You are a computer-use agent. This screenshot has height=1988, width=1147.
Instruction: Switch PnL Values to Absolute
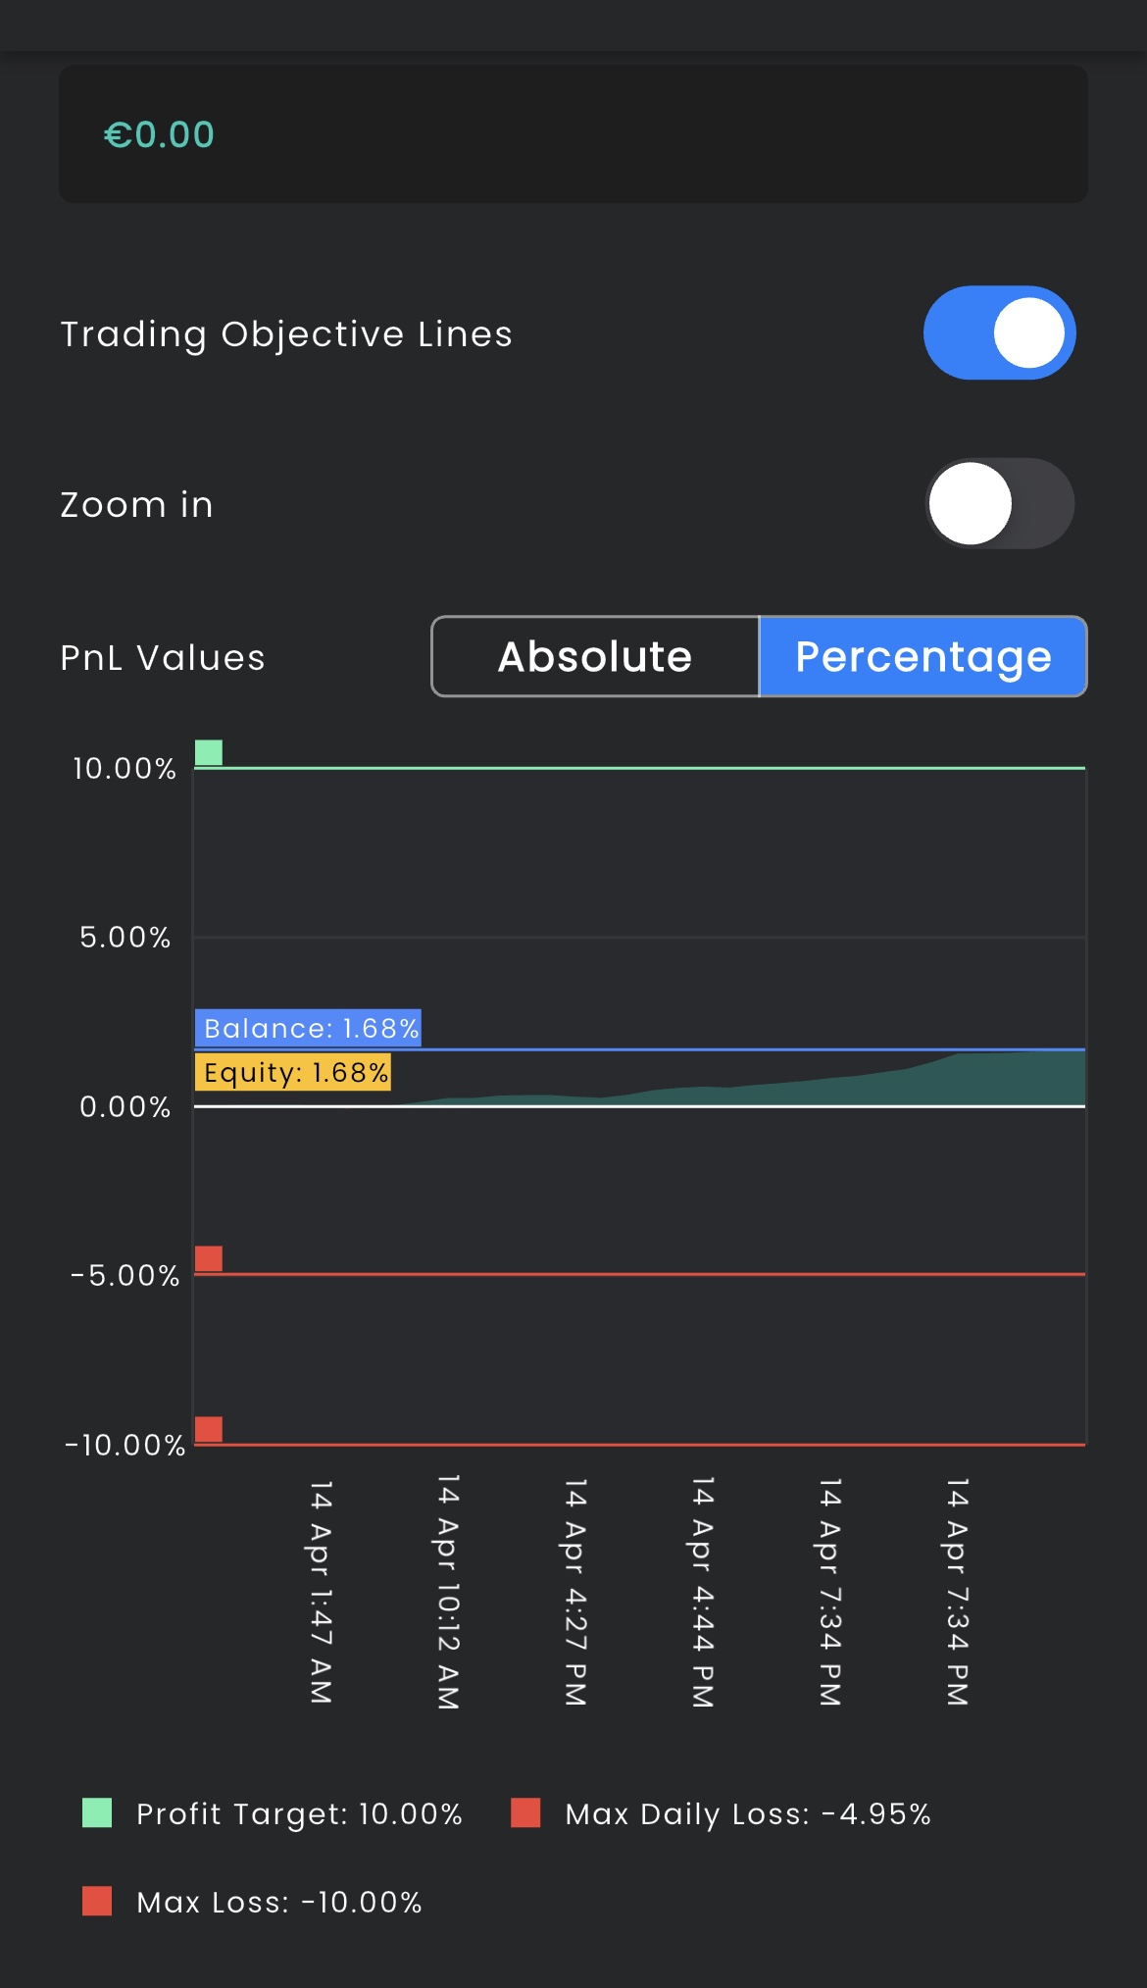[595, 656]
